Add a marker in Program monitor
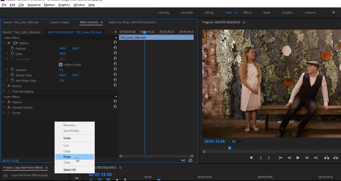This screenshot has width=341, height=181. 251,158
